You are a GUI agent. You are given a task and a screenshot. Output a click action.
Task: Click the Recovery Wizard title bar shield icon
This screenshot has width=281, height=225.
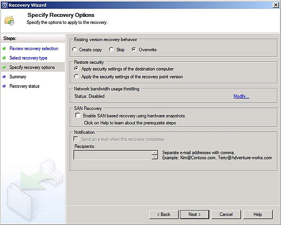tap(5, 5)
